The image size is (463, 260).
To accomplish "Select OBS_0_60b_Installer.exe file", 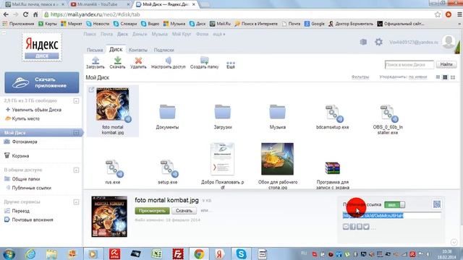I will [388, 119].
